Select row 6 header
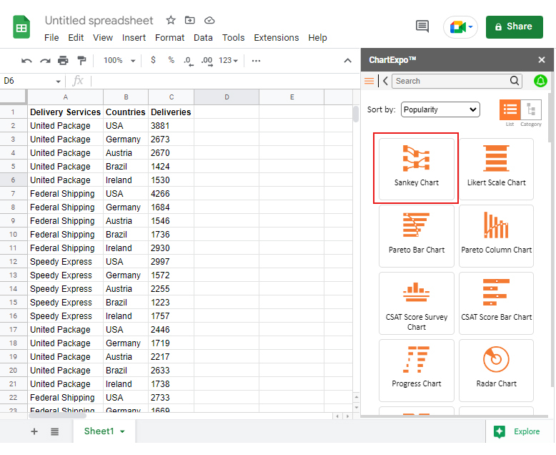 point(13,180)
